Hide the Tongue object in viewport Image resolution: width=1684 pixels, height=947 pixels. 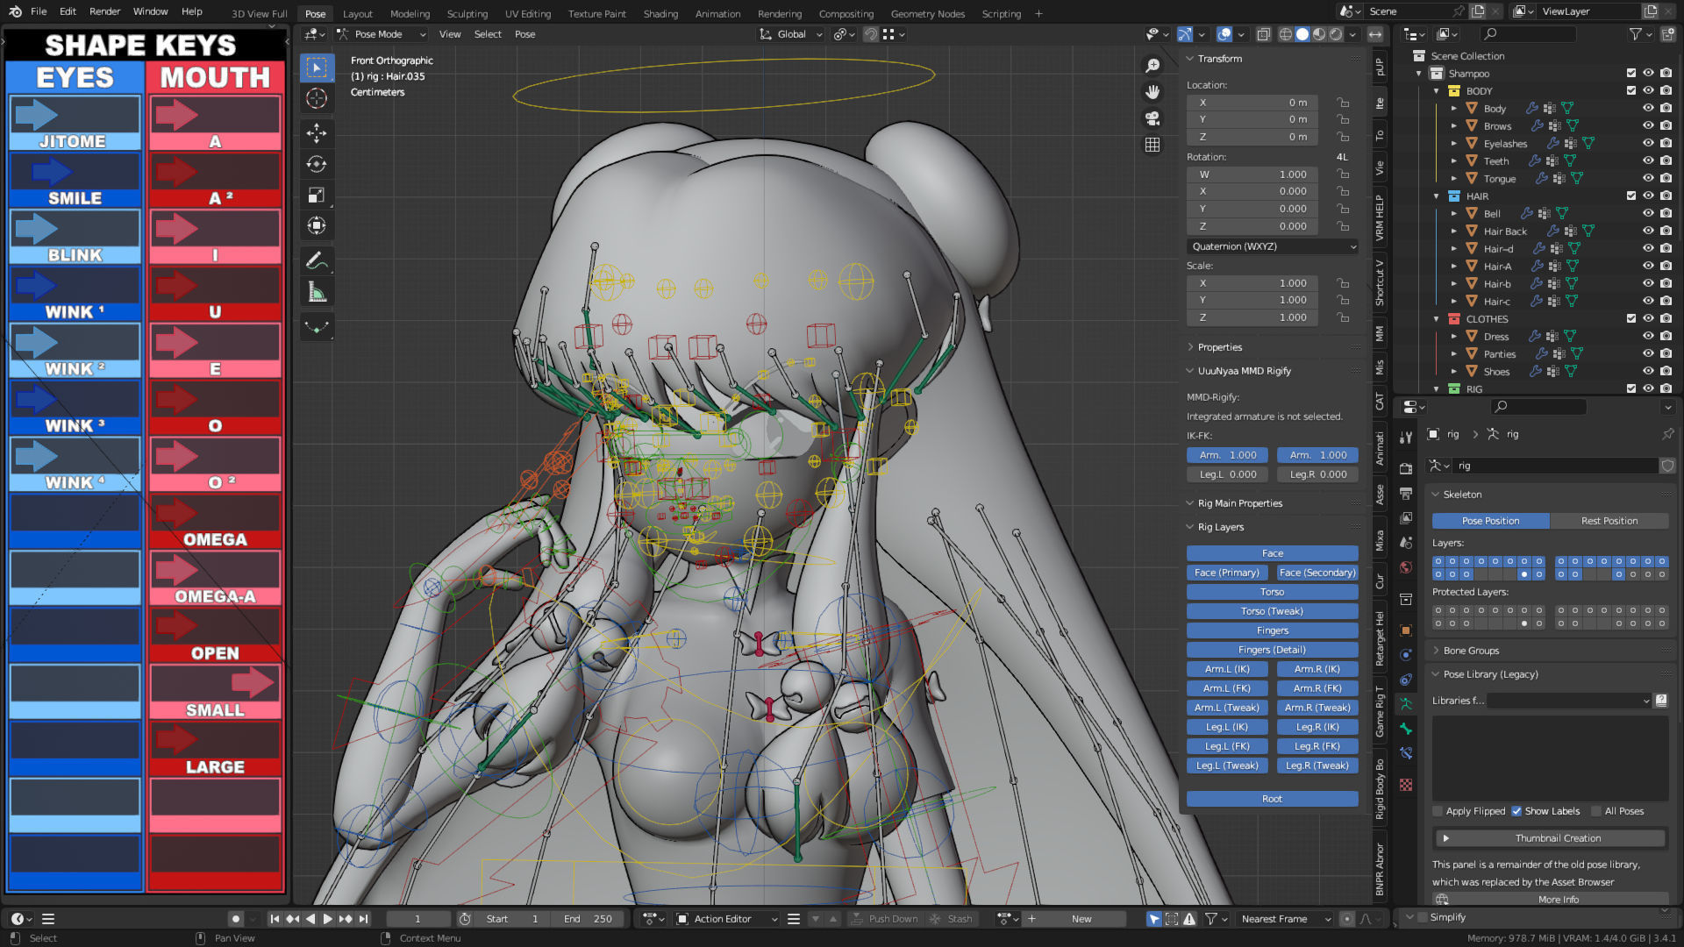tap(1648, 179)
